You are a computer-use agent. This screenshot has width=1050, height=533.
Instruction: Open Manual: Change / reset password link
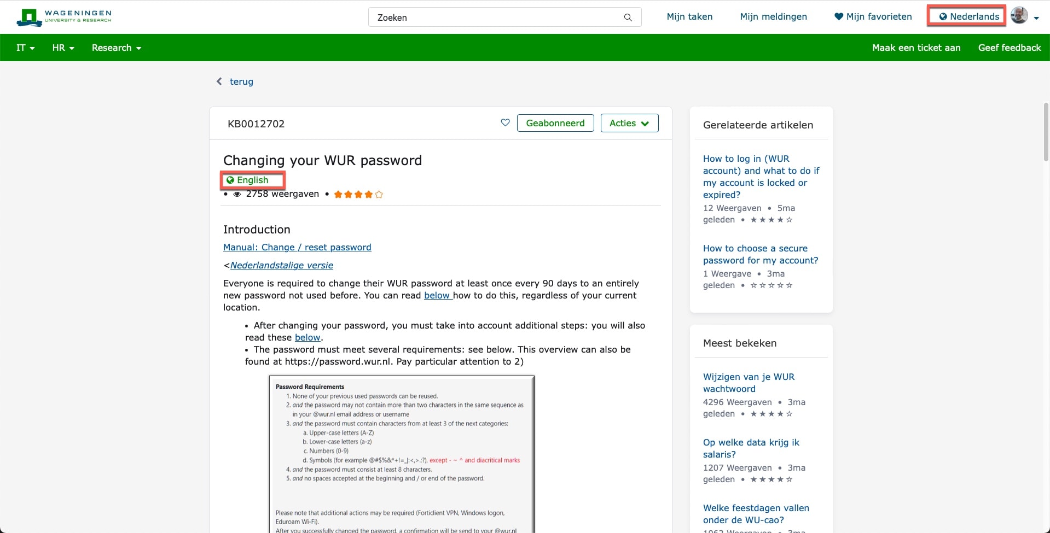(x=297, y=247)
